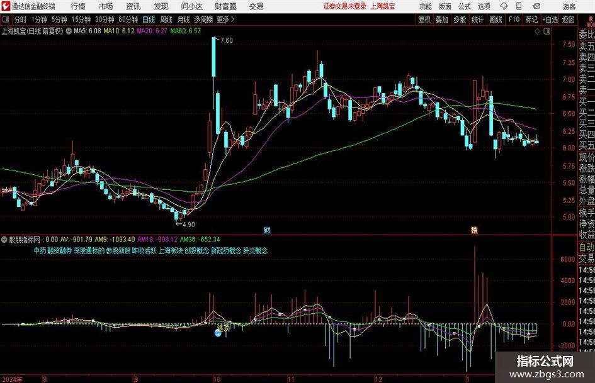The width and height of the screenshot is (595, 383).
Task: Switch to 1分钟 period
Action: coord(38,19)
